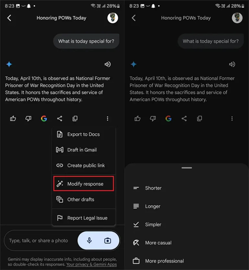Tap speaker read-aloud icon in left screen

coord(108,64)
